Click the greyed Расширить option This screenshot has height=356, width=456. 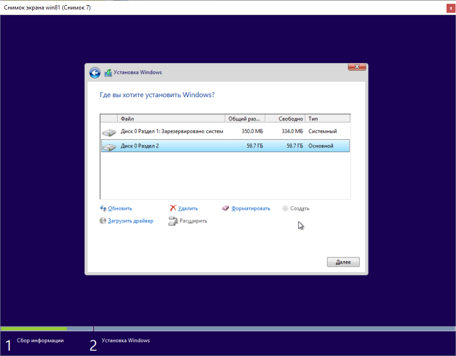coord(193,221)
